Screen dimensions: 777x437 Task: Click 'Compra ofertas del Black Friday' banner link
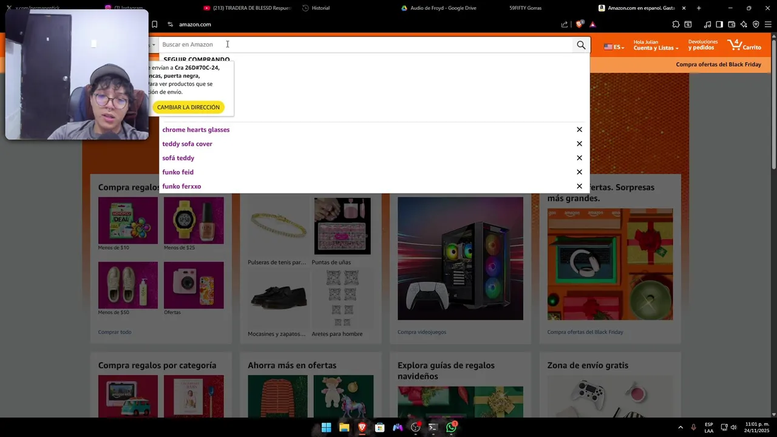click(x=719, y=64)
